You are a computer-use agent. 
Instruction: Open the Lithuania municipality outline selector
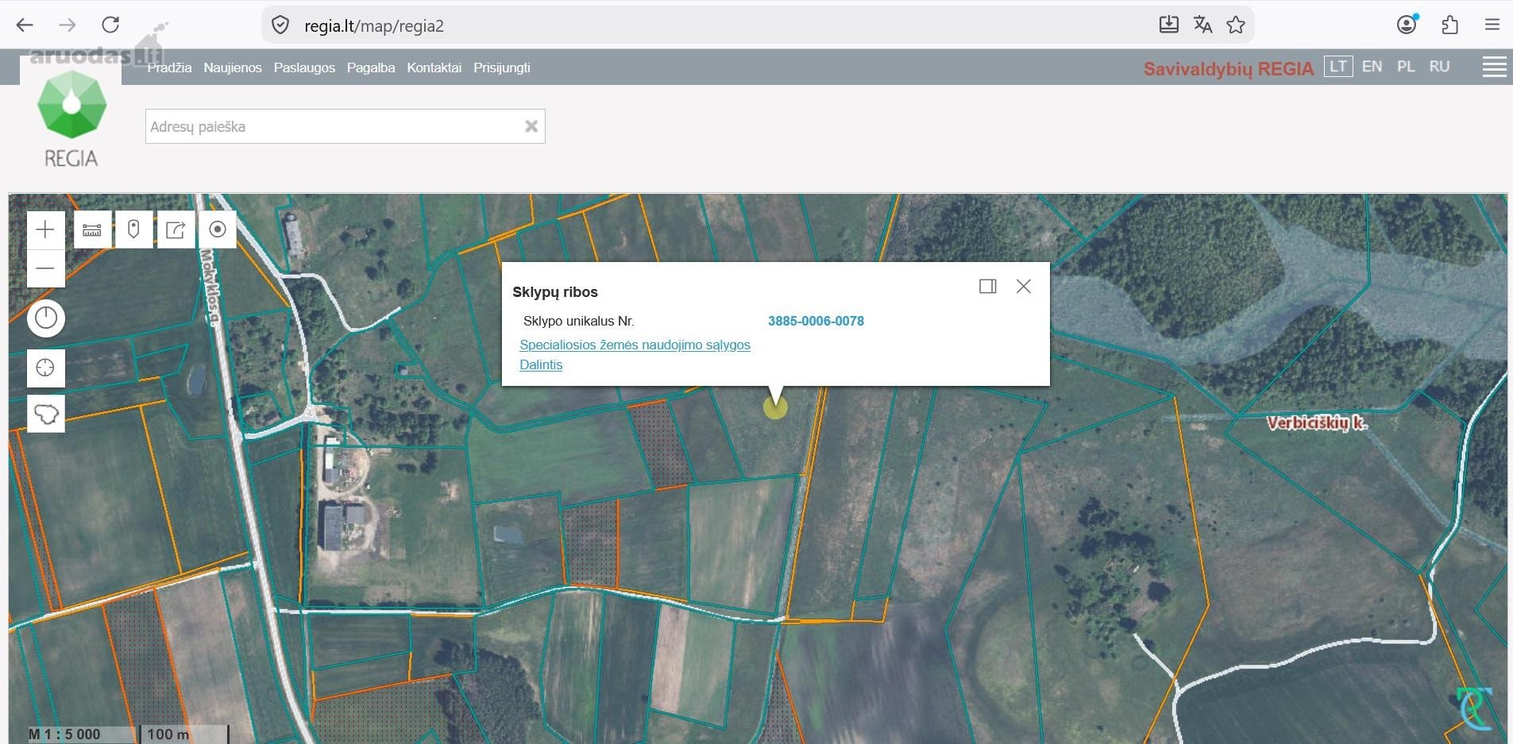45,414
